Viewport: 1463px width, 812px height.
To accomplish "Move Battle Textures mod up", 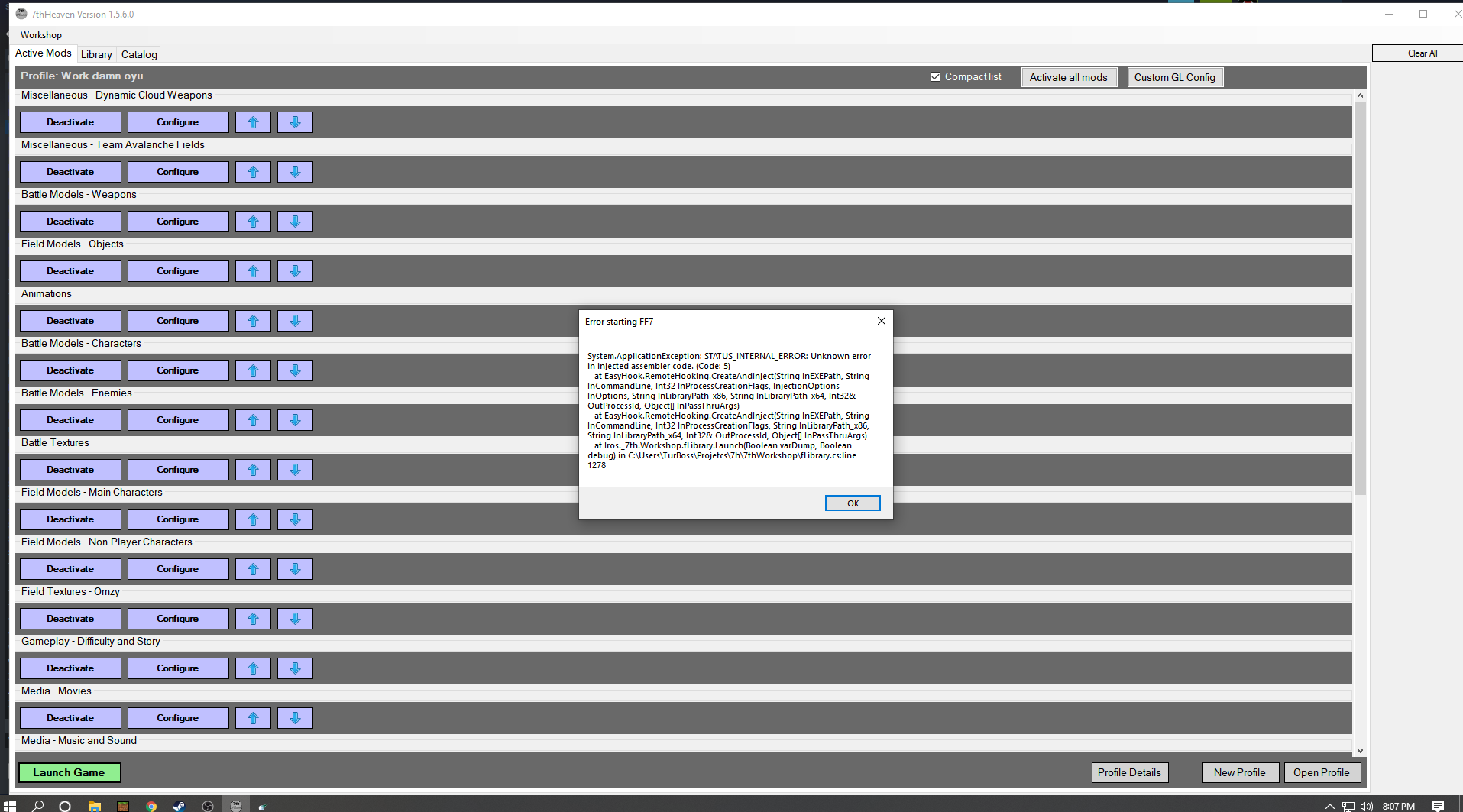I will click(x=253, y=470).
